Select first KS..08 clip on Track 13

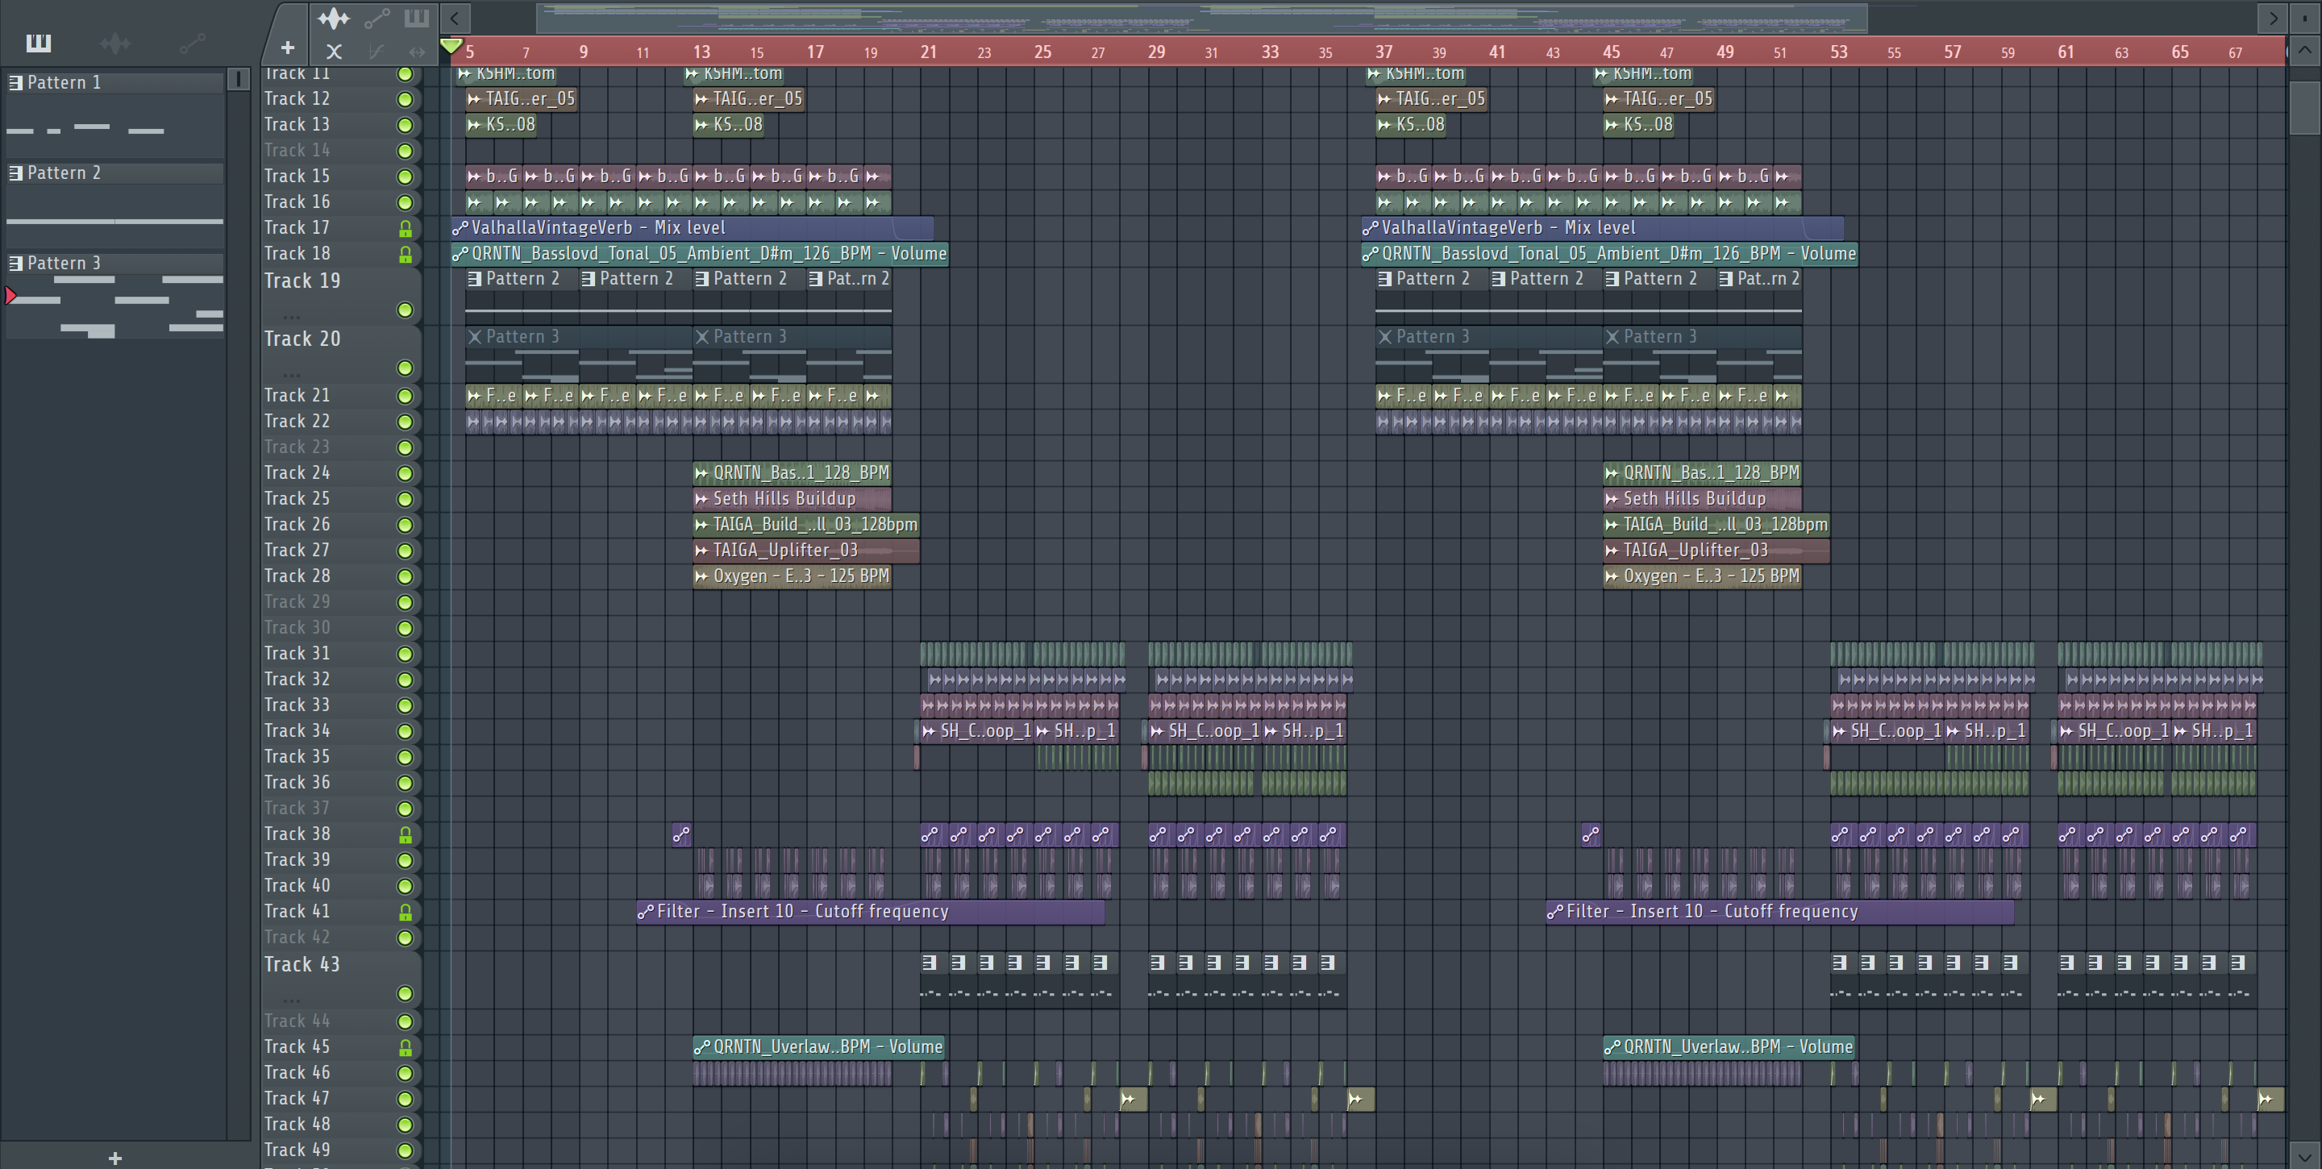click(501, 124)
